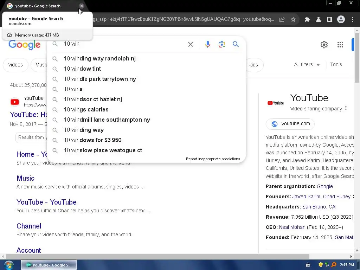Image resolution: width=360 pixels, height=270 pixels.
Task: Share this page via the address bar icon
Action: 282,20
